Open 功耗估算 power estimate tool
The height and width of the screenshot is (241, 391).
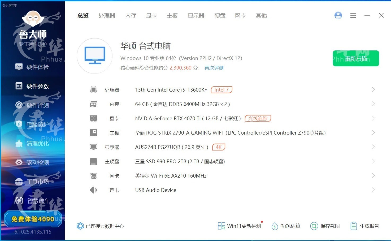(x=286, y=226)
